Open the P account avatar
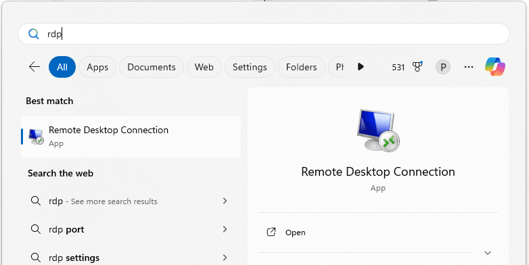The width and height of the screenshot is (529, 265). click(443, 67)
